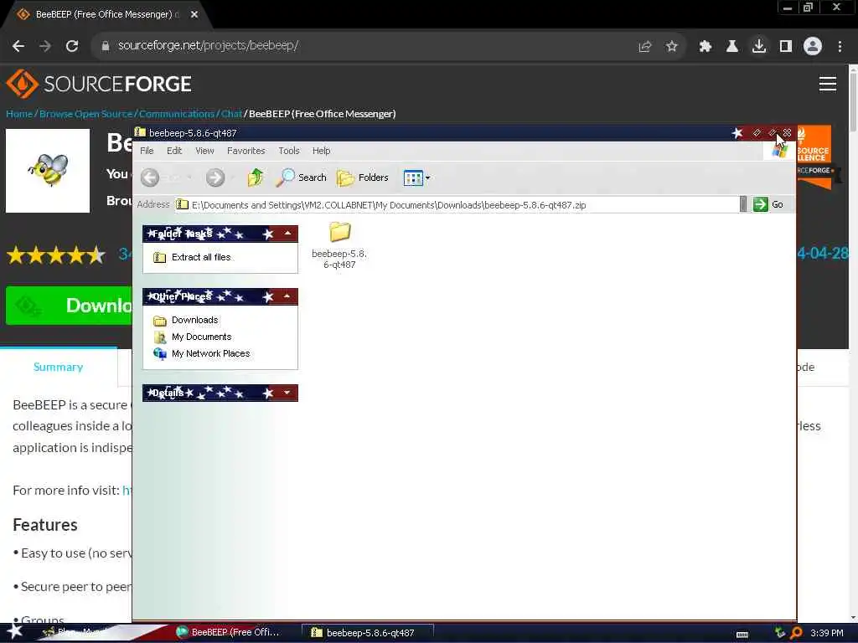The width and height of the screenshot is (858, 643).
Task: Open SourceForge hamburger menu
Action: click(827, 84)
